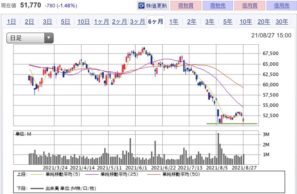Click the 67,500 price axis label

270,53
